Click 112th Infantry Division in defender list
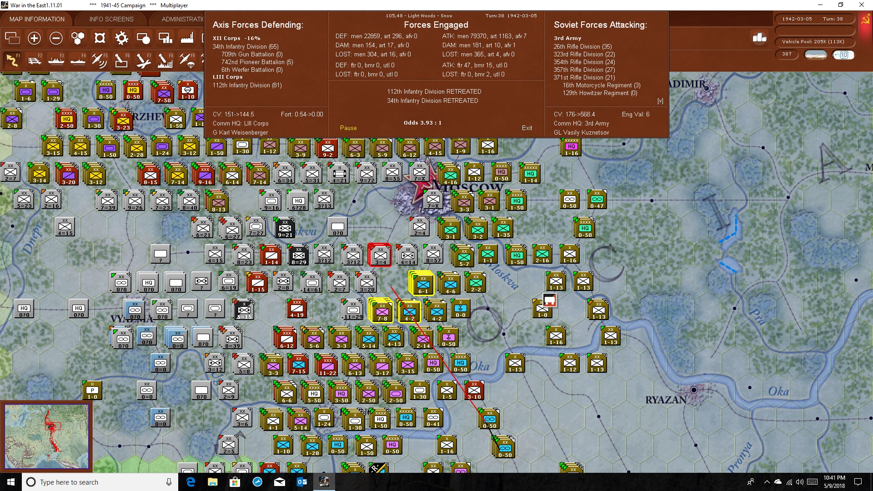Viewport: 873px width, 491px height. tap(247, 85)
